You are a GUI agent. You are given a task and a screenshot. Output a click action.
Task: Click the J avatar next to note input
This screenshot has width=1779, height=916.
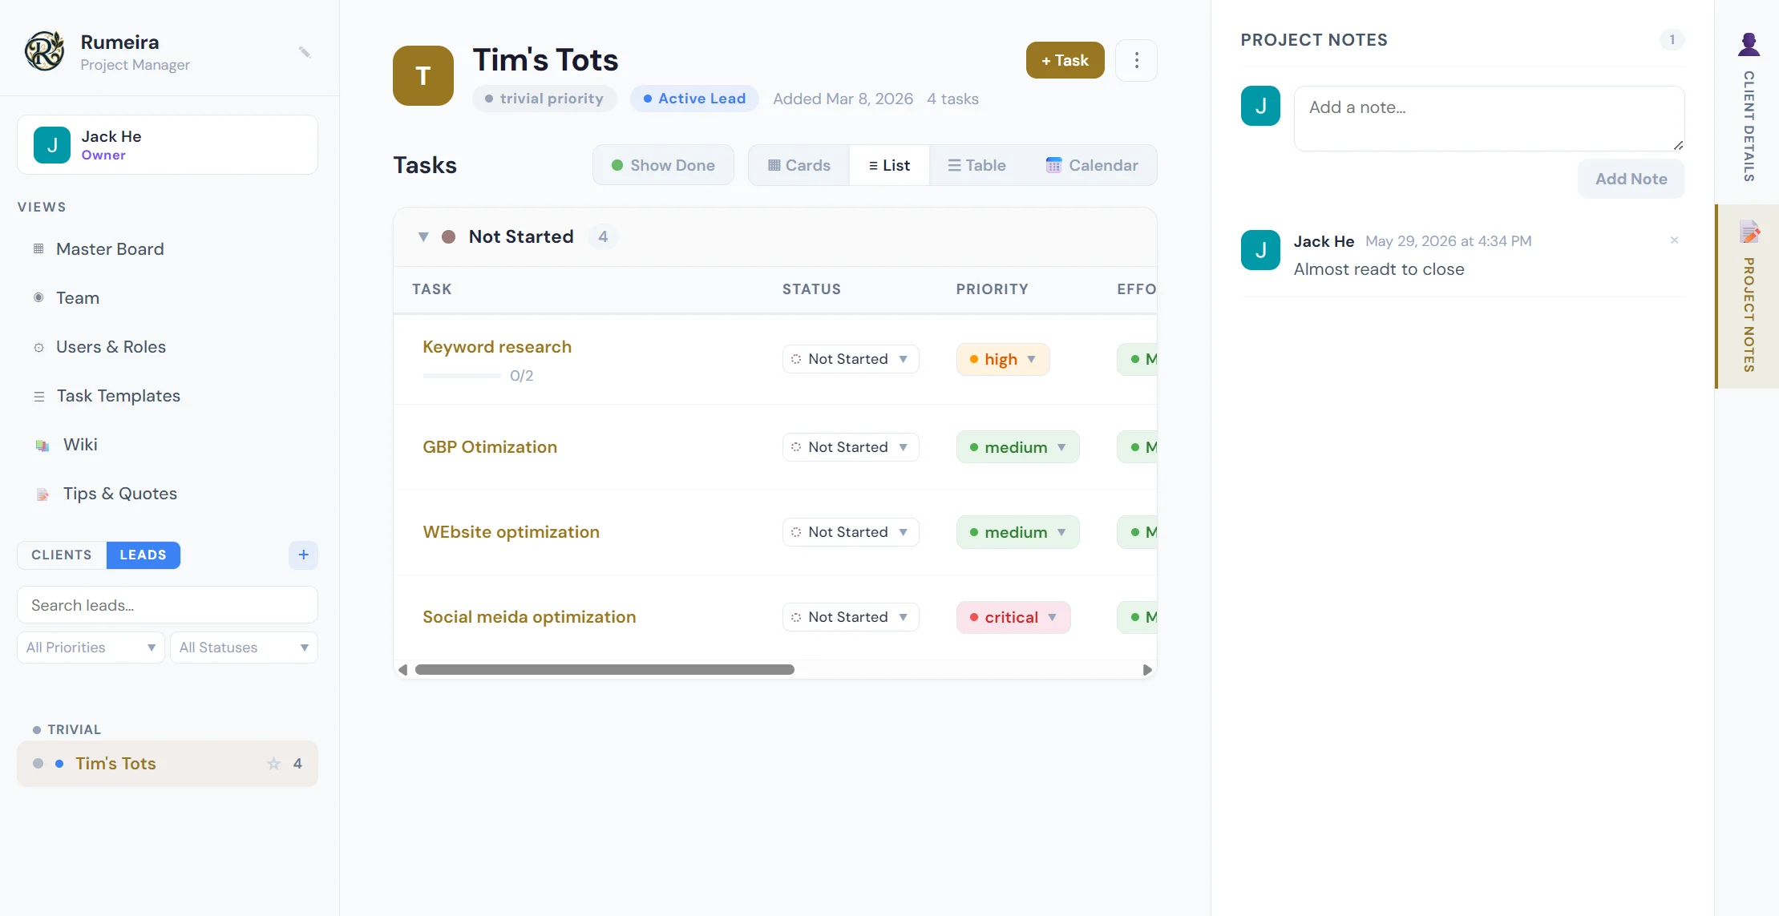click(1260, 106)
